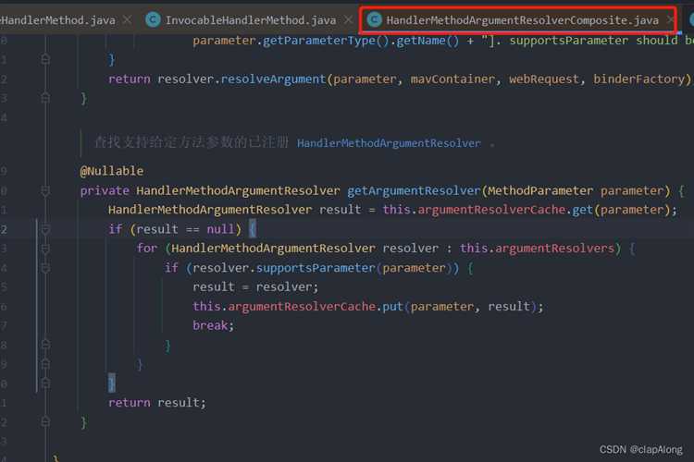Click the getArgumentResolver method name

tap(414, 191)
